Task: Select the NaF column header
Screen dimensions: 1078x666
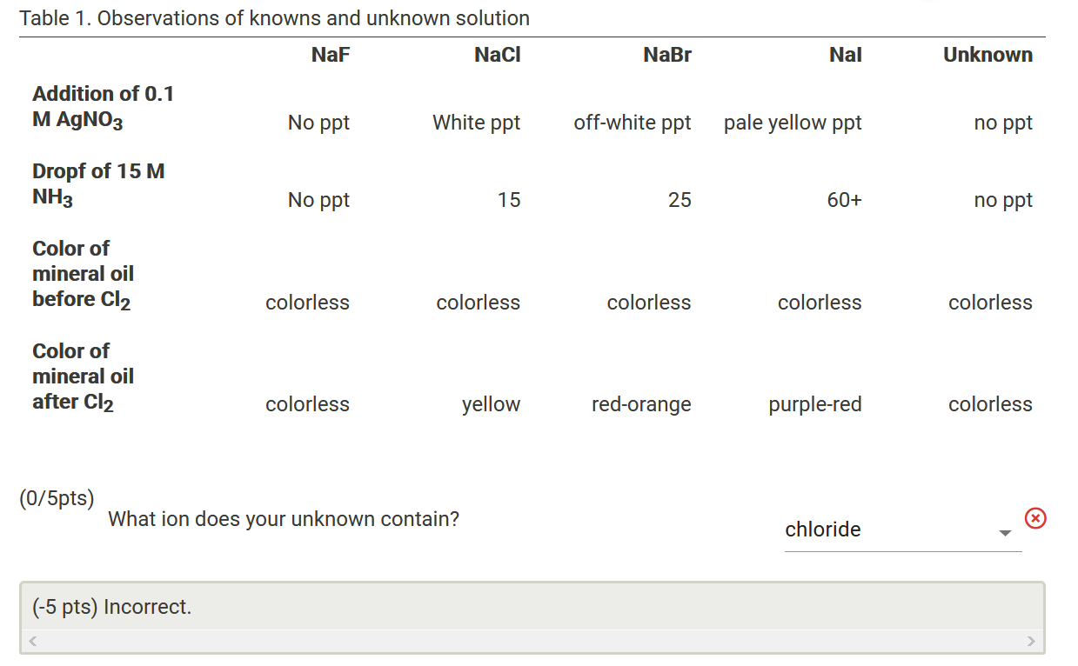Action: (331, 54)
